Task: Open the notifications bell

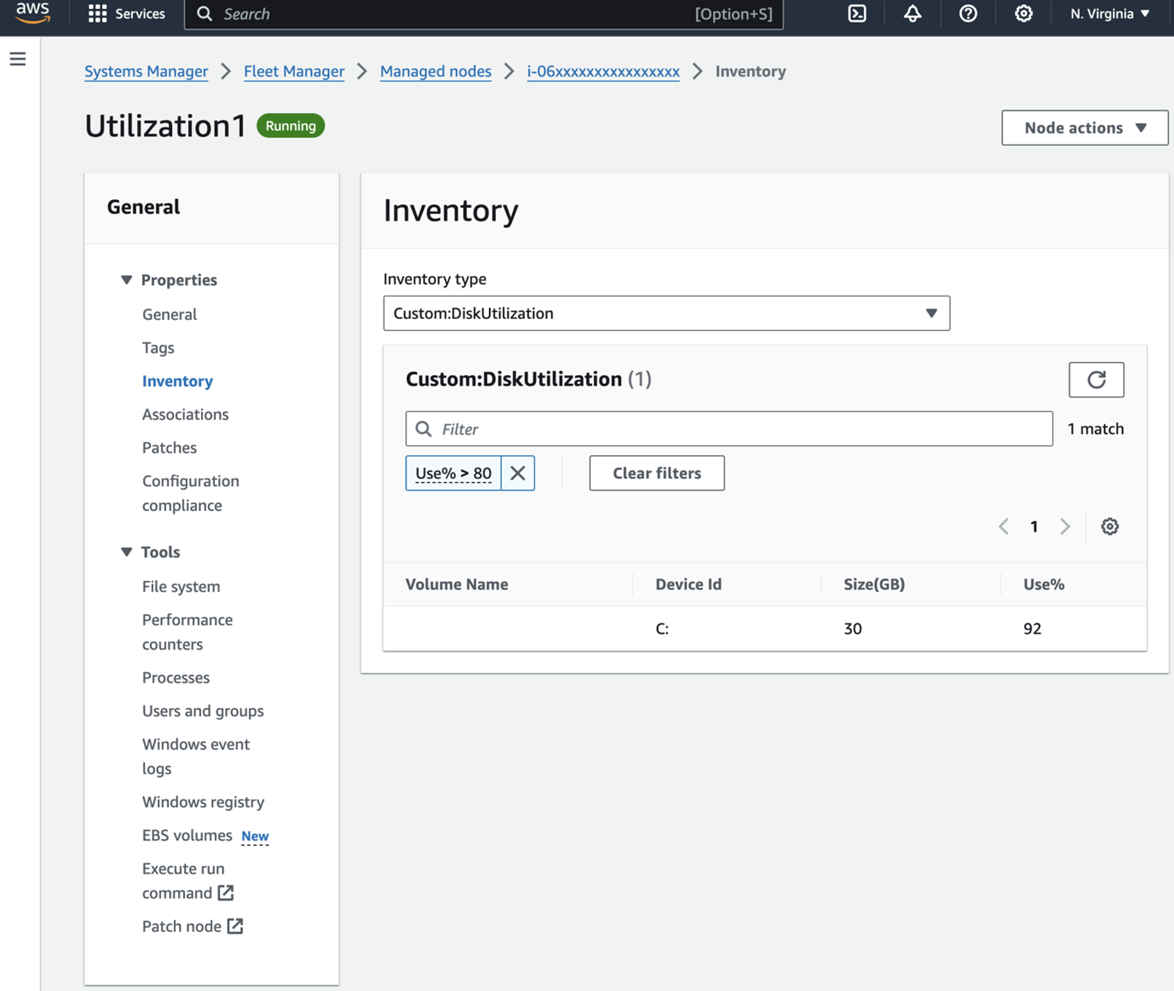Action: pyautogui.click(x=911, y=14)
